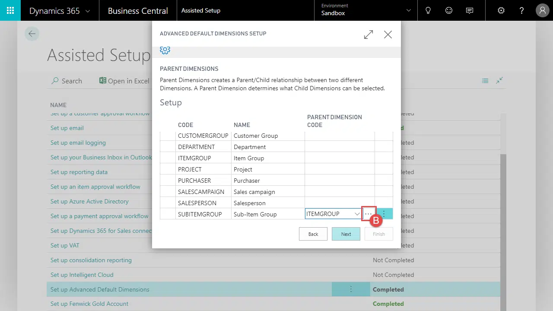Select the DEPARTMENT parent dimension code cell
This screenshot has height=311, width=553.
tap(339, 147)
